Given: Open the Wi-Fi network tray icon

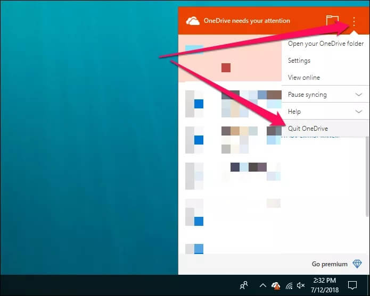Looking at the screenshot, I should [289, 286].
